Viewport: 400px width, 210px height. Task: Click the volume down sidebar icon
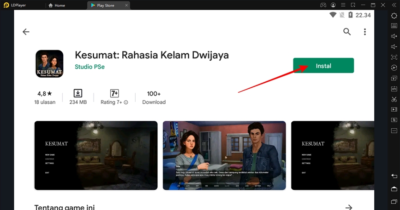click(394, 46)
